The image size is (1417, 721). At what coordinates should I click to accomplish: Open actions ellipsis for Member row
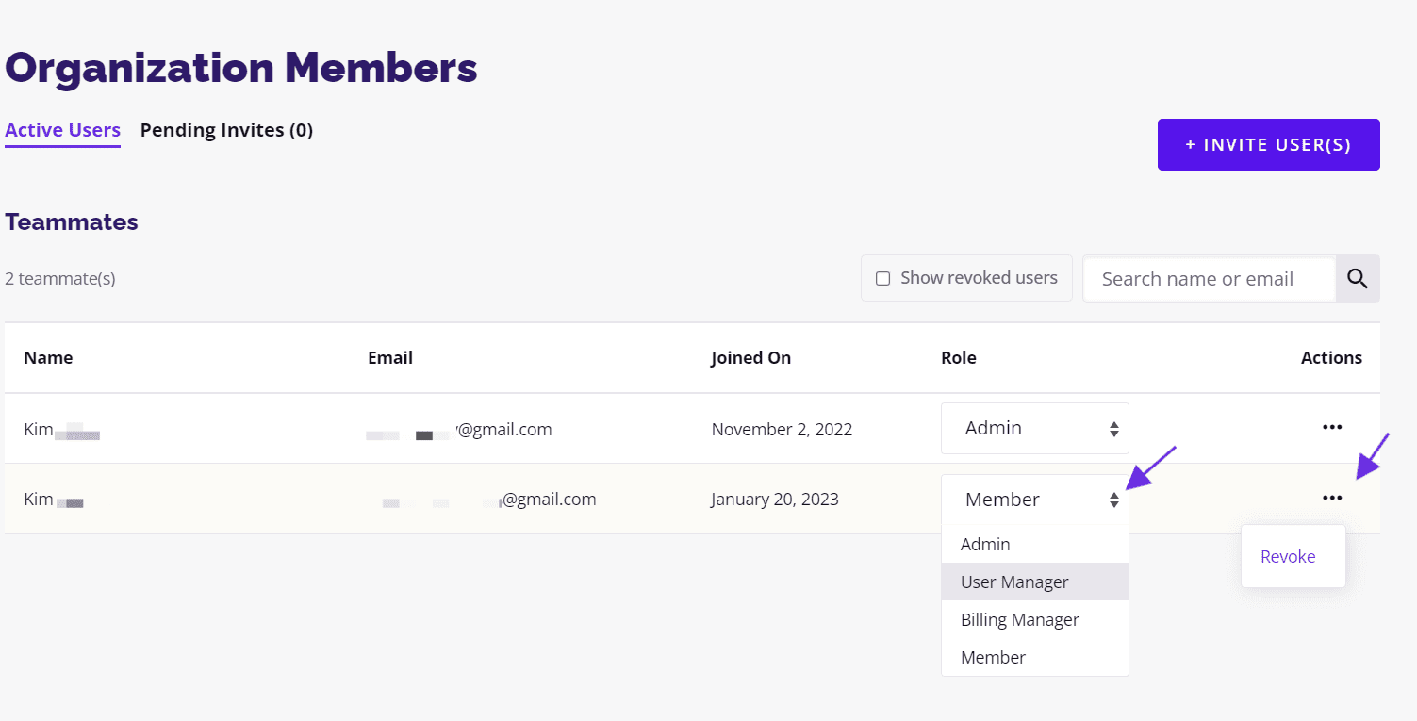[x=1332, y=499]
